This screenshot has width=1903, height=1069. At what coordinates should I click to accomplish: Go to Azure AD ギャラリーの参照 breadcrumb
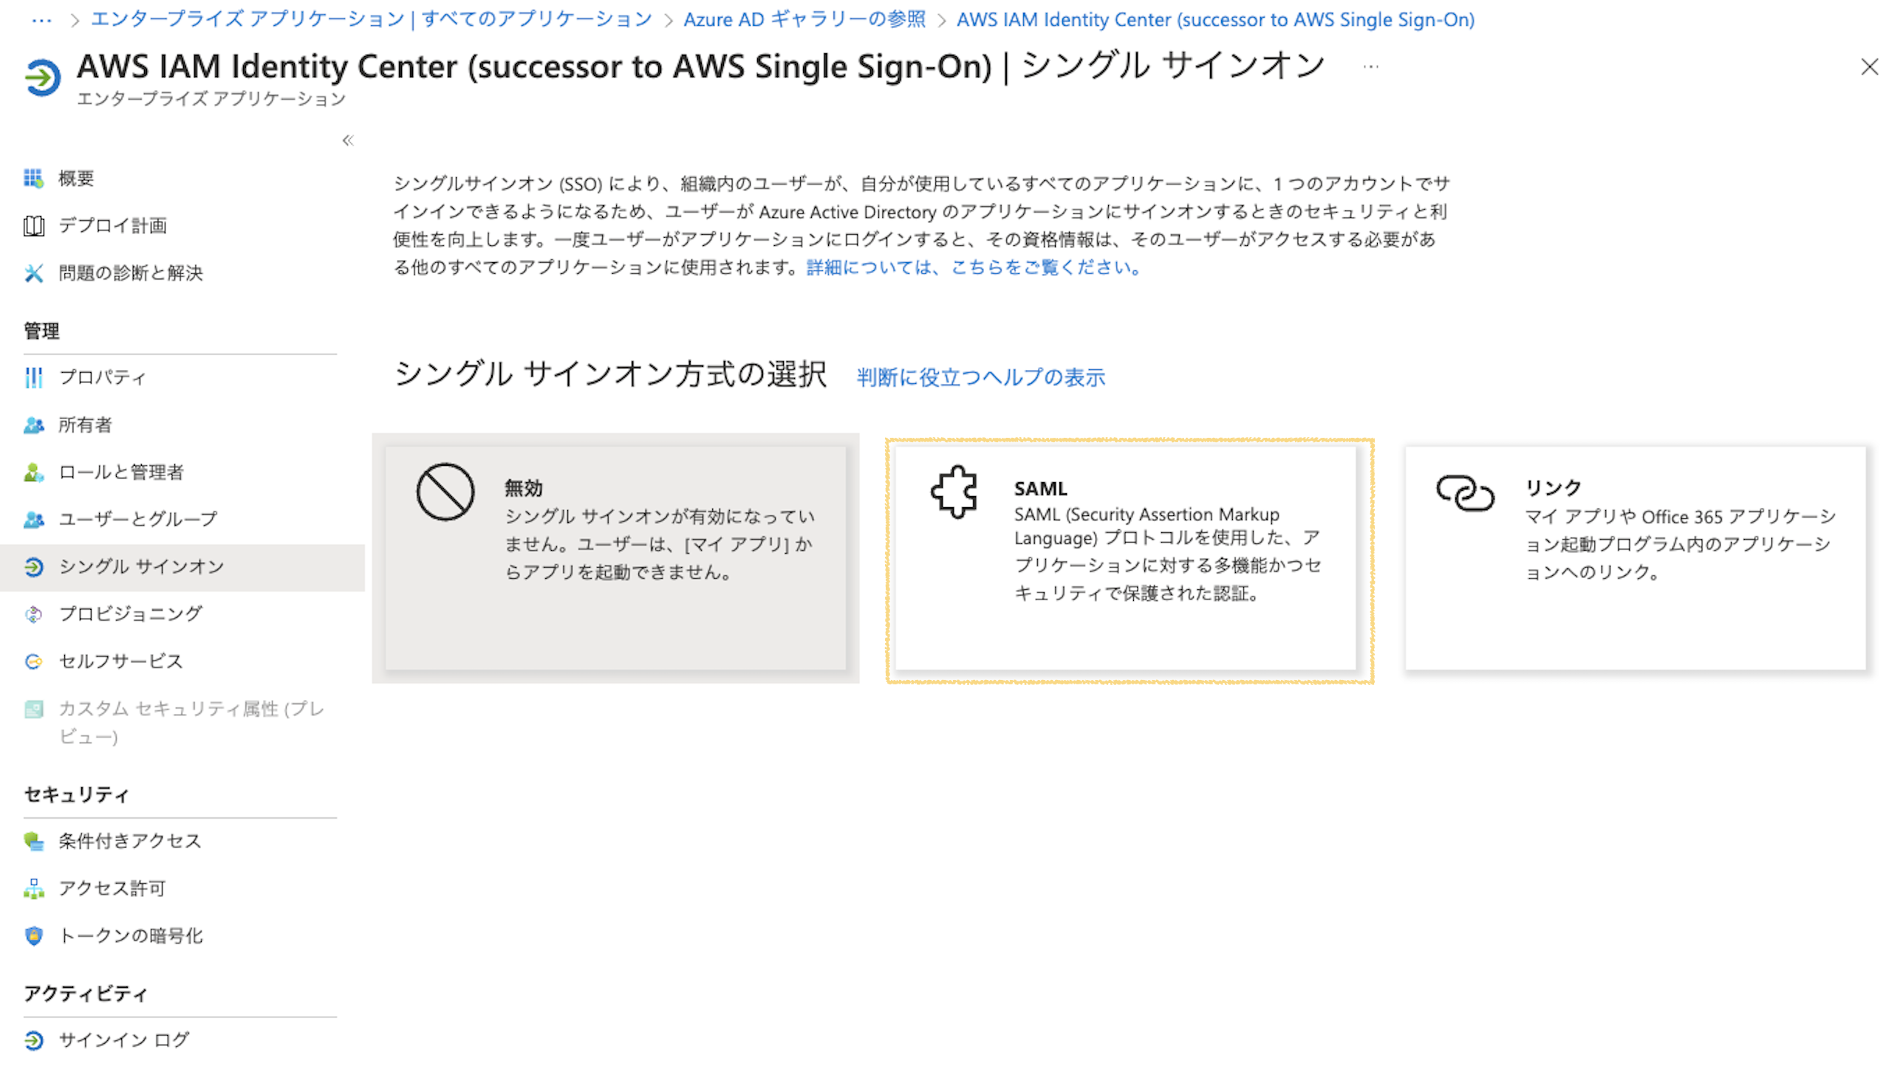click(804, 20)
